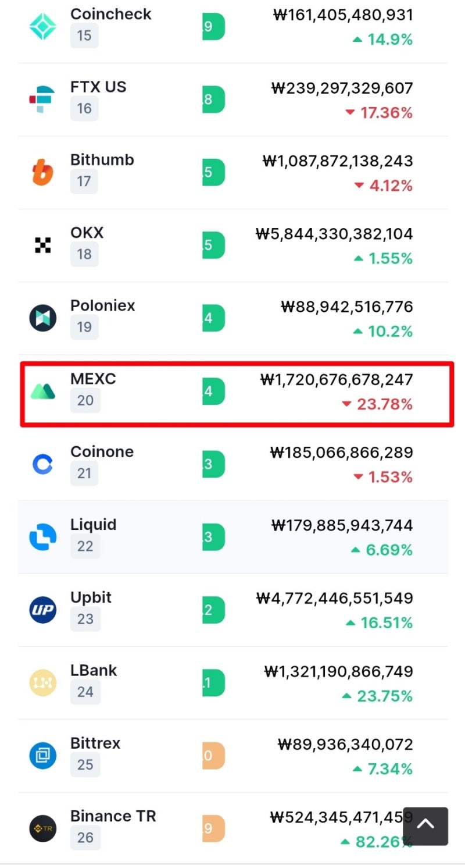Click the LBank yellow logo
The image size is (465, 865).
point(43,683)
